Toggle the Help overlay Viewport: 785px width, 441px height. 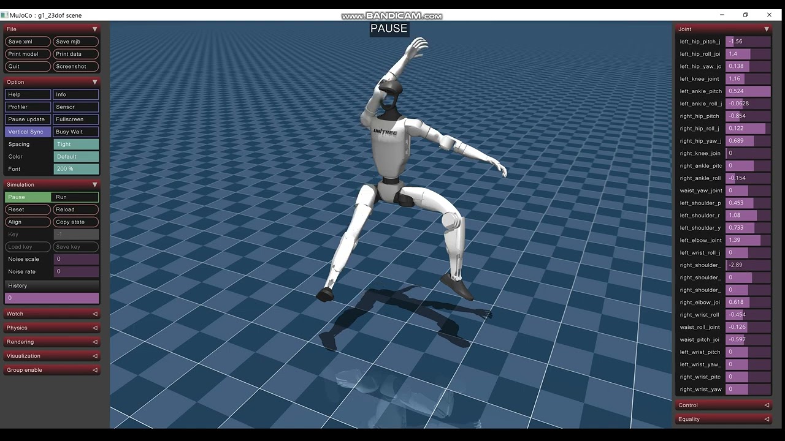pyautogui.click(x=28, y=94)
